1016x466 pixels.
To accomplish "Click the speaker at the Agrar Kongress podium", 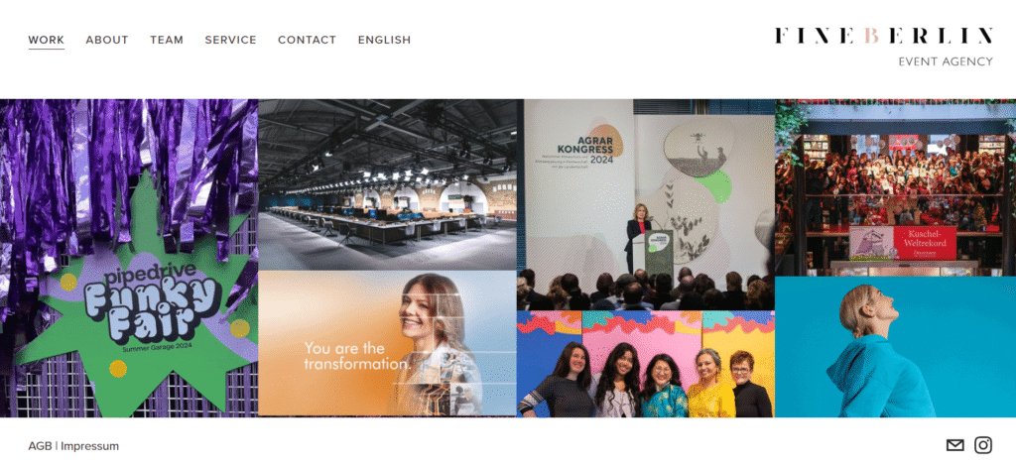I will [638, 236].
